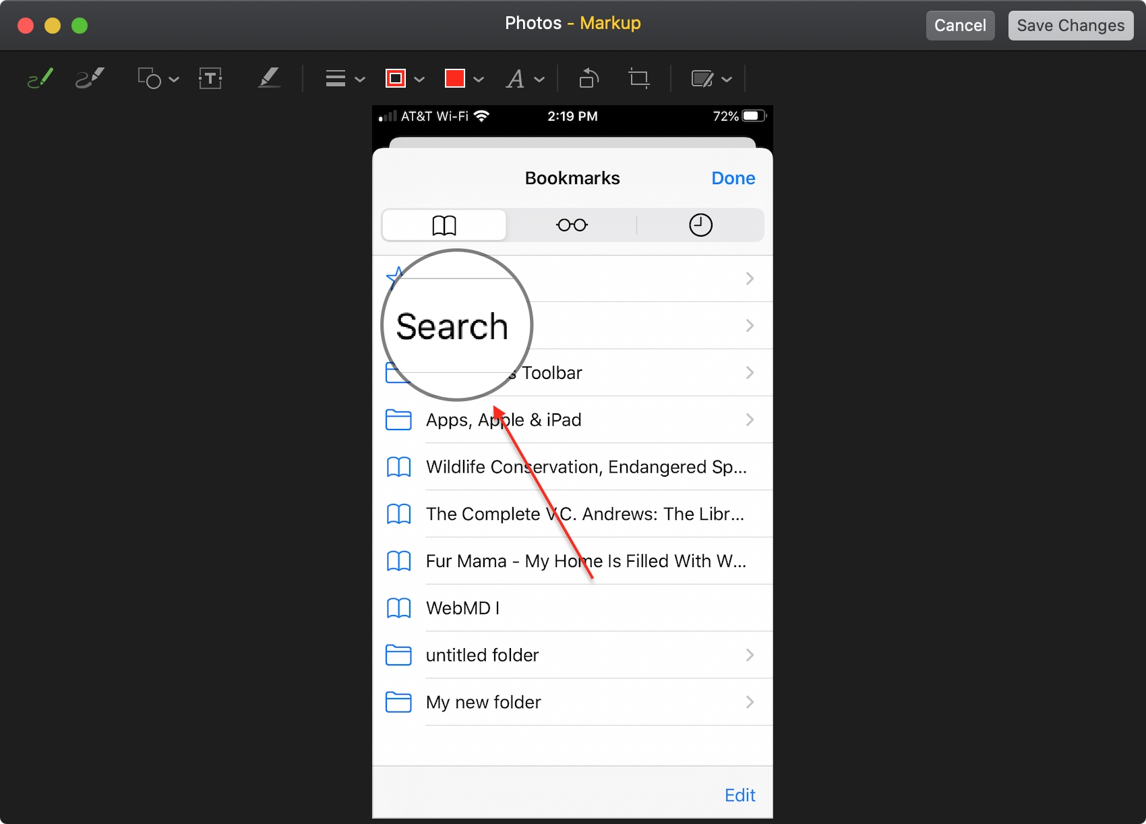This screenshot has width=1146, height=824.
Task: Click the battery status icon
Action: [754, 116]
